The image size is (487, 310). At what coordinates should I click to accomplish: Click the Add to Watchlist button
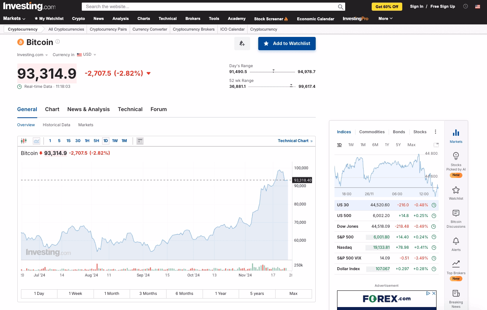tap(287, 44)
